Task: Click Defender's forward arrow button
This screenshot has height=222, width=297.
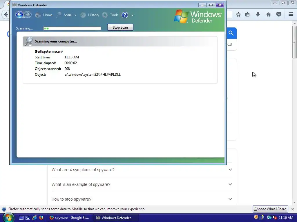Action: click(28, 14)
